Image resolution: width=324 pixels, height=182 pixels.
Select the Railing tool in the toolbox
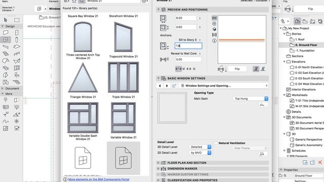click(x=17, y=54)
